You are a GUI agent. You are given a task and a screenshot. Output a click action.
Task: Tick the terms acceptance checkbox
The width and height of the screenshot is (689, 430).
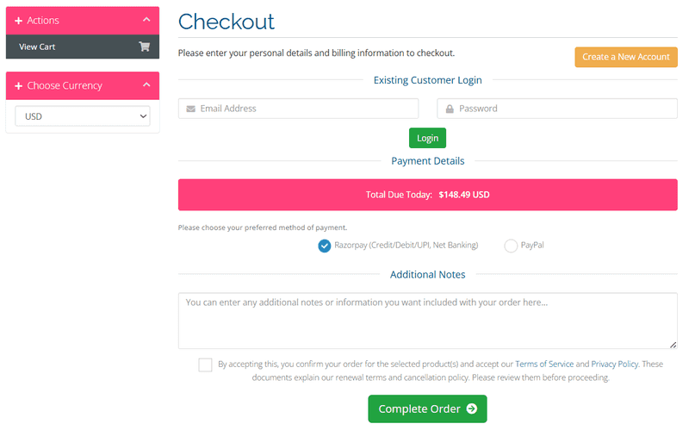pos(205,365)
